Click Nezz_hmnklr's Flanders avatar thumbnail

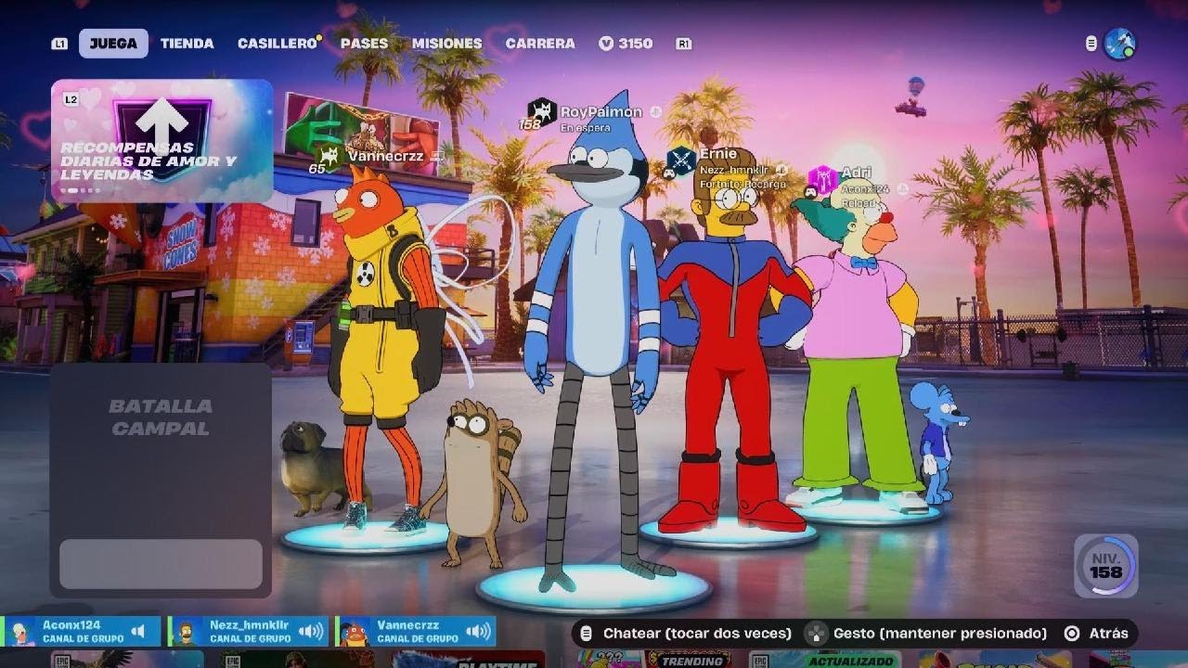pos(187,633)
